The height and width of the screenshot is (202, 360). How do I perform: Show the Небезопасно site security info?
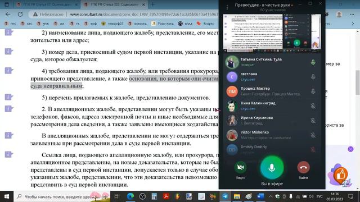(48, 14)
